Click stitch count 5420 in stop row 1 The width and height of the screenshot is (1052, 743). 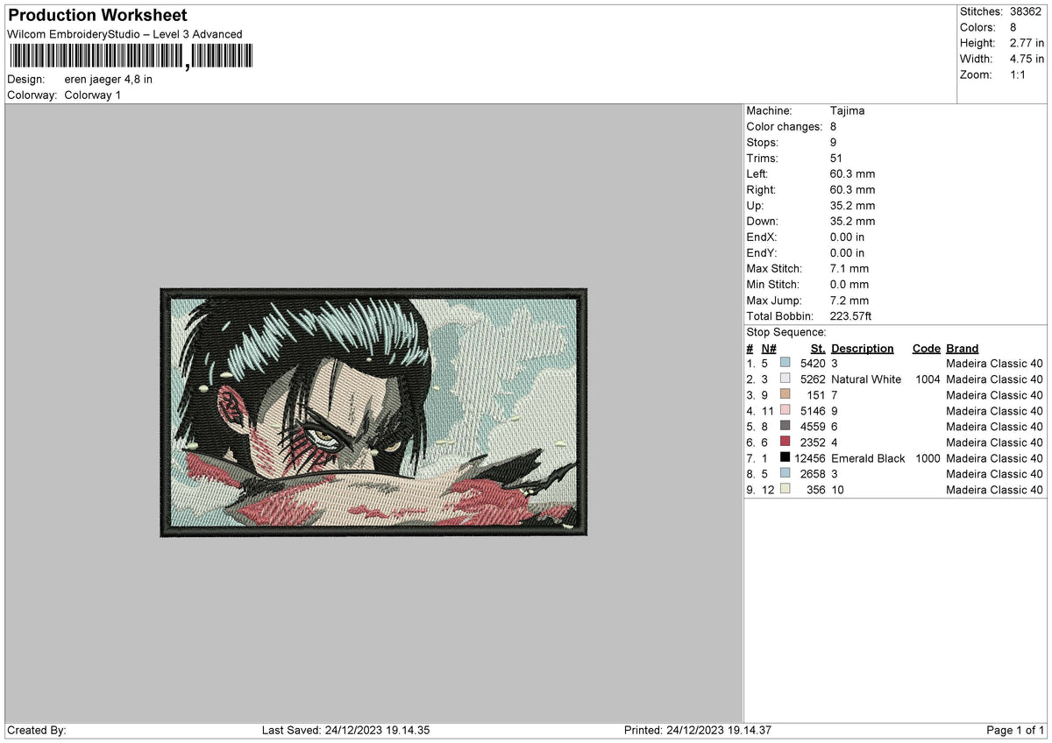click(x=814, y=363)
